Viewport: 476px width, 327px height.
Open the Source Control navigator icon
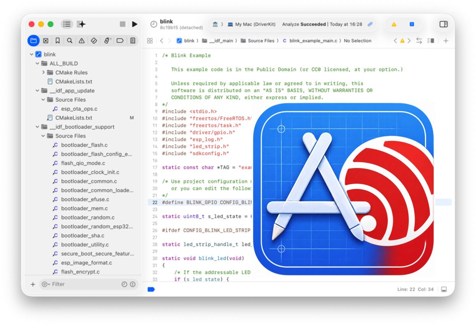pyautogui.click(x=46, y=41)
